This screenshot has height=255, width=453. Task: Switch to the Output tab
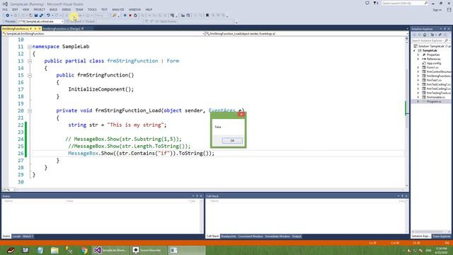click(297, 237)
